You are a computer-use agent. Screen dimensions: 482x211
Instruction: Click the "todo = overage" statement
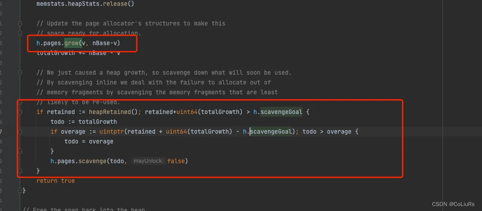pyautogui.click(x=89, y=141)
